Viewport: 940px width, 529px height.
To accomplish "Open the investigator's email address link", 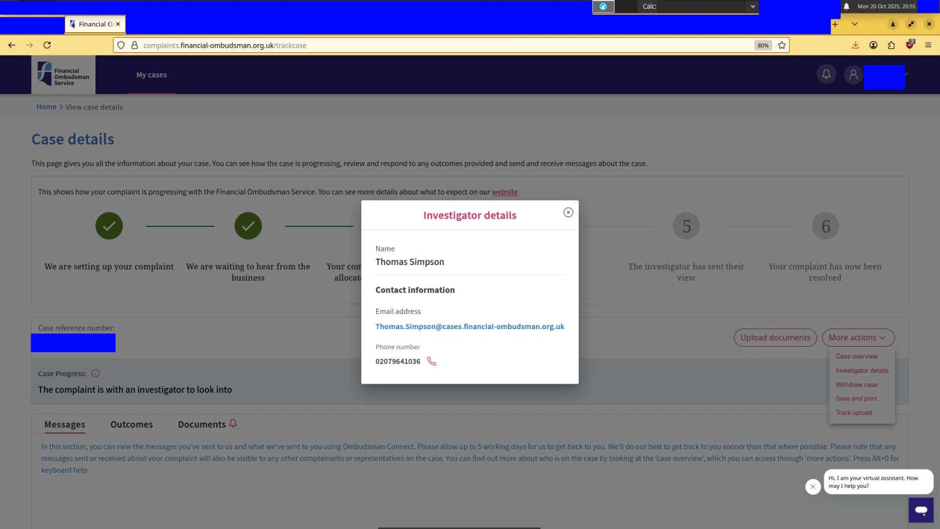I will [469, 327].
